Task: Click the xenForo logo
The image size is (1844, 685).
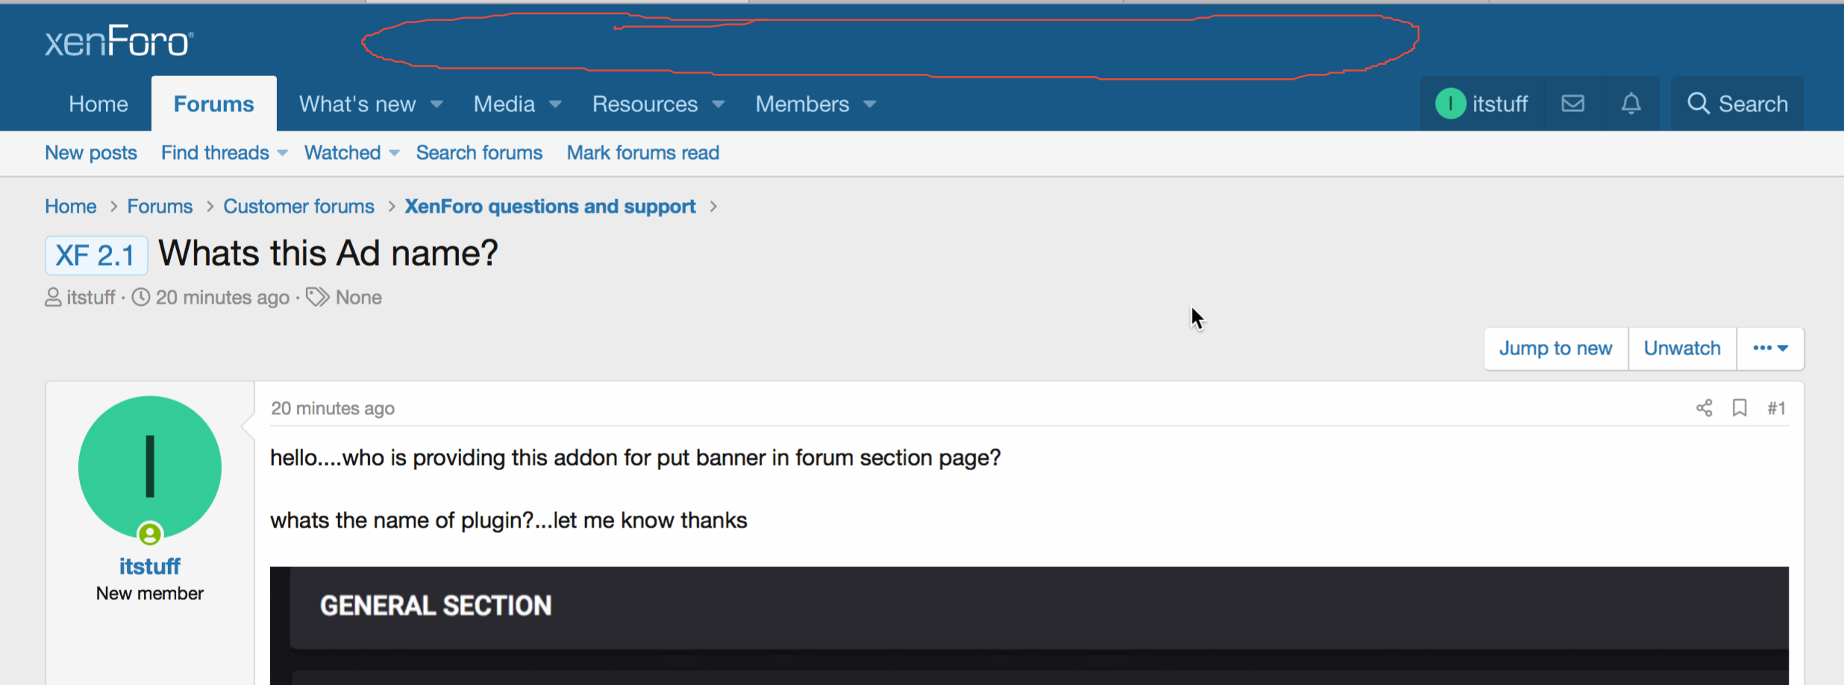Action: (x=119, y=41)
